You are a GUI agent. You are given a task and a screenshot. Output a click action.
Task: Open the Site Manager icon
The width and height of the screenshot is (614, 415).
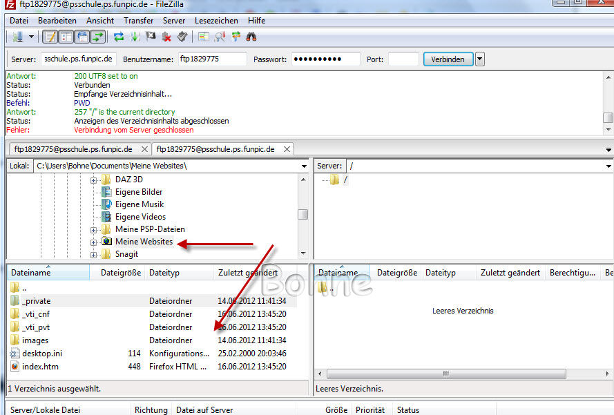coord(17,37)
